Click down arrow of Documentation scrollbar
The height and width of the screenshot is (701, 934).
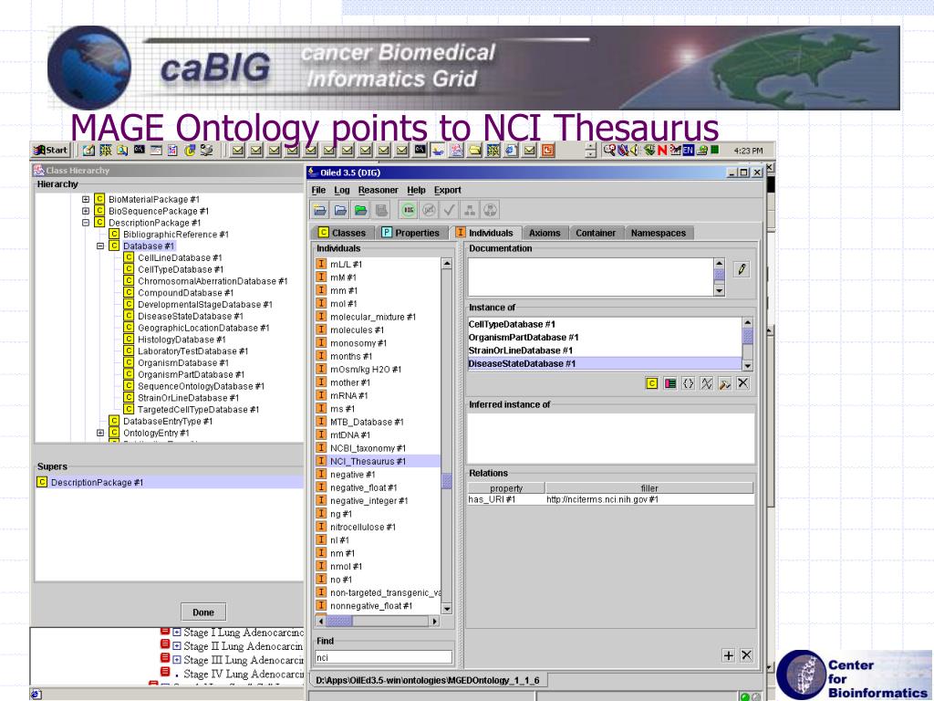(719, 290)
